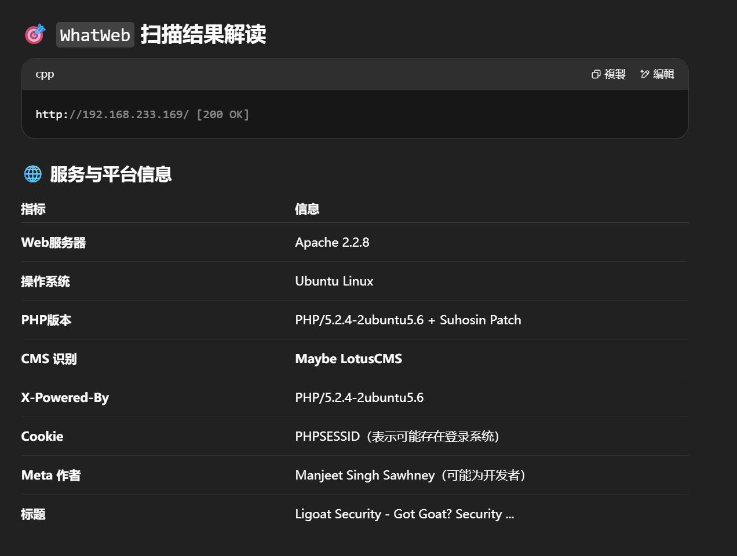Click the 'WhatWeb' inline code label
Screen dimensions: 737x556
(95, 35)
